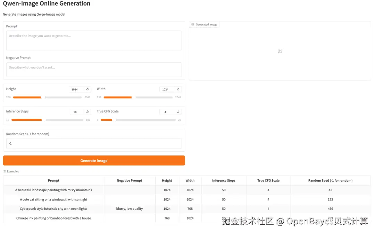Viewport: 375px width, 233px height.
Task: Reset the Height value with its reset icon
Action: [x=87, y=89]
